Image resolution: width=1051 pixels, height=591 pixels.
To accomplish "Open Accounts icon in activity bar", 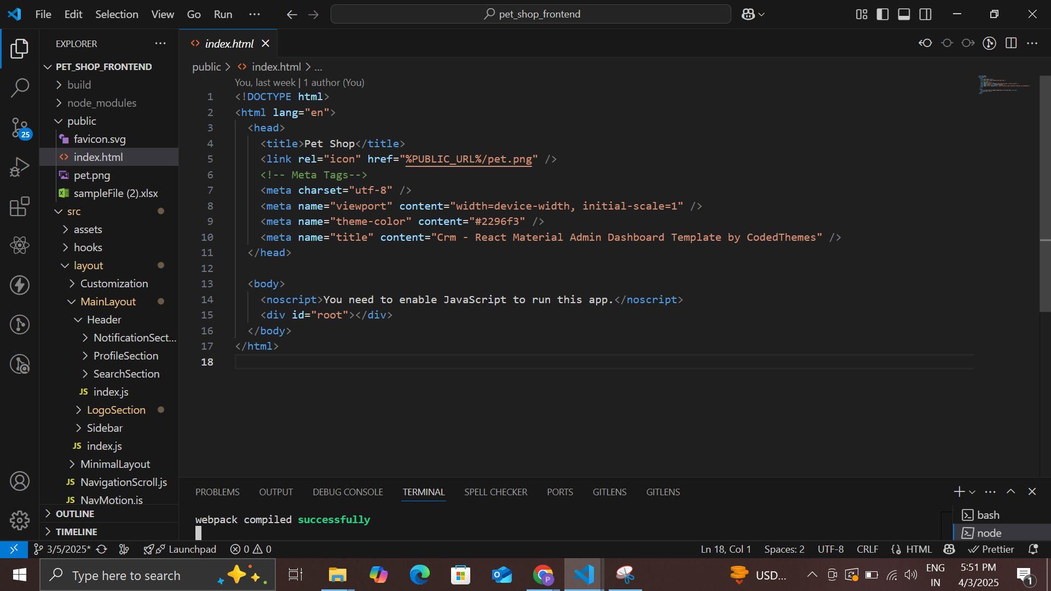I will click(20, 481).
